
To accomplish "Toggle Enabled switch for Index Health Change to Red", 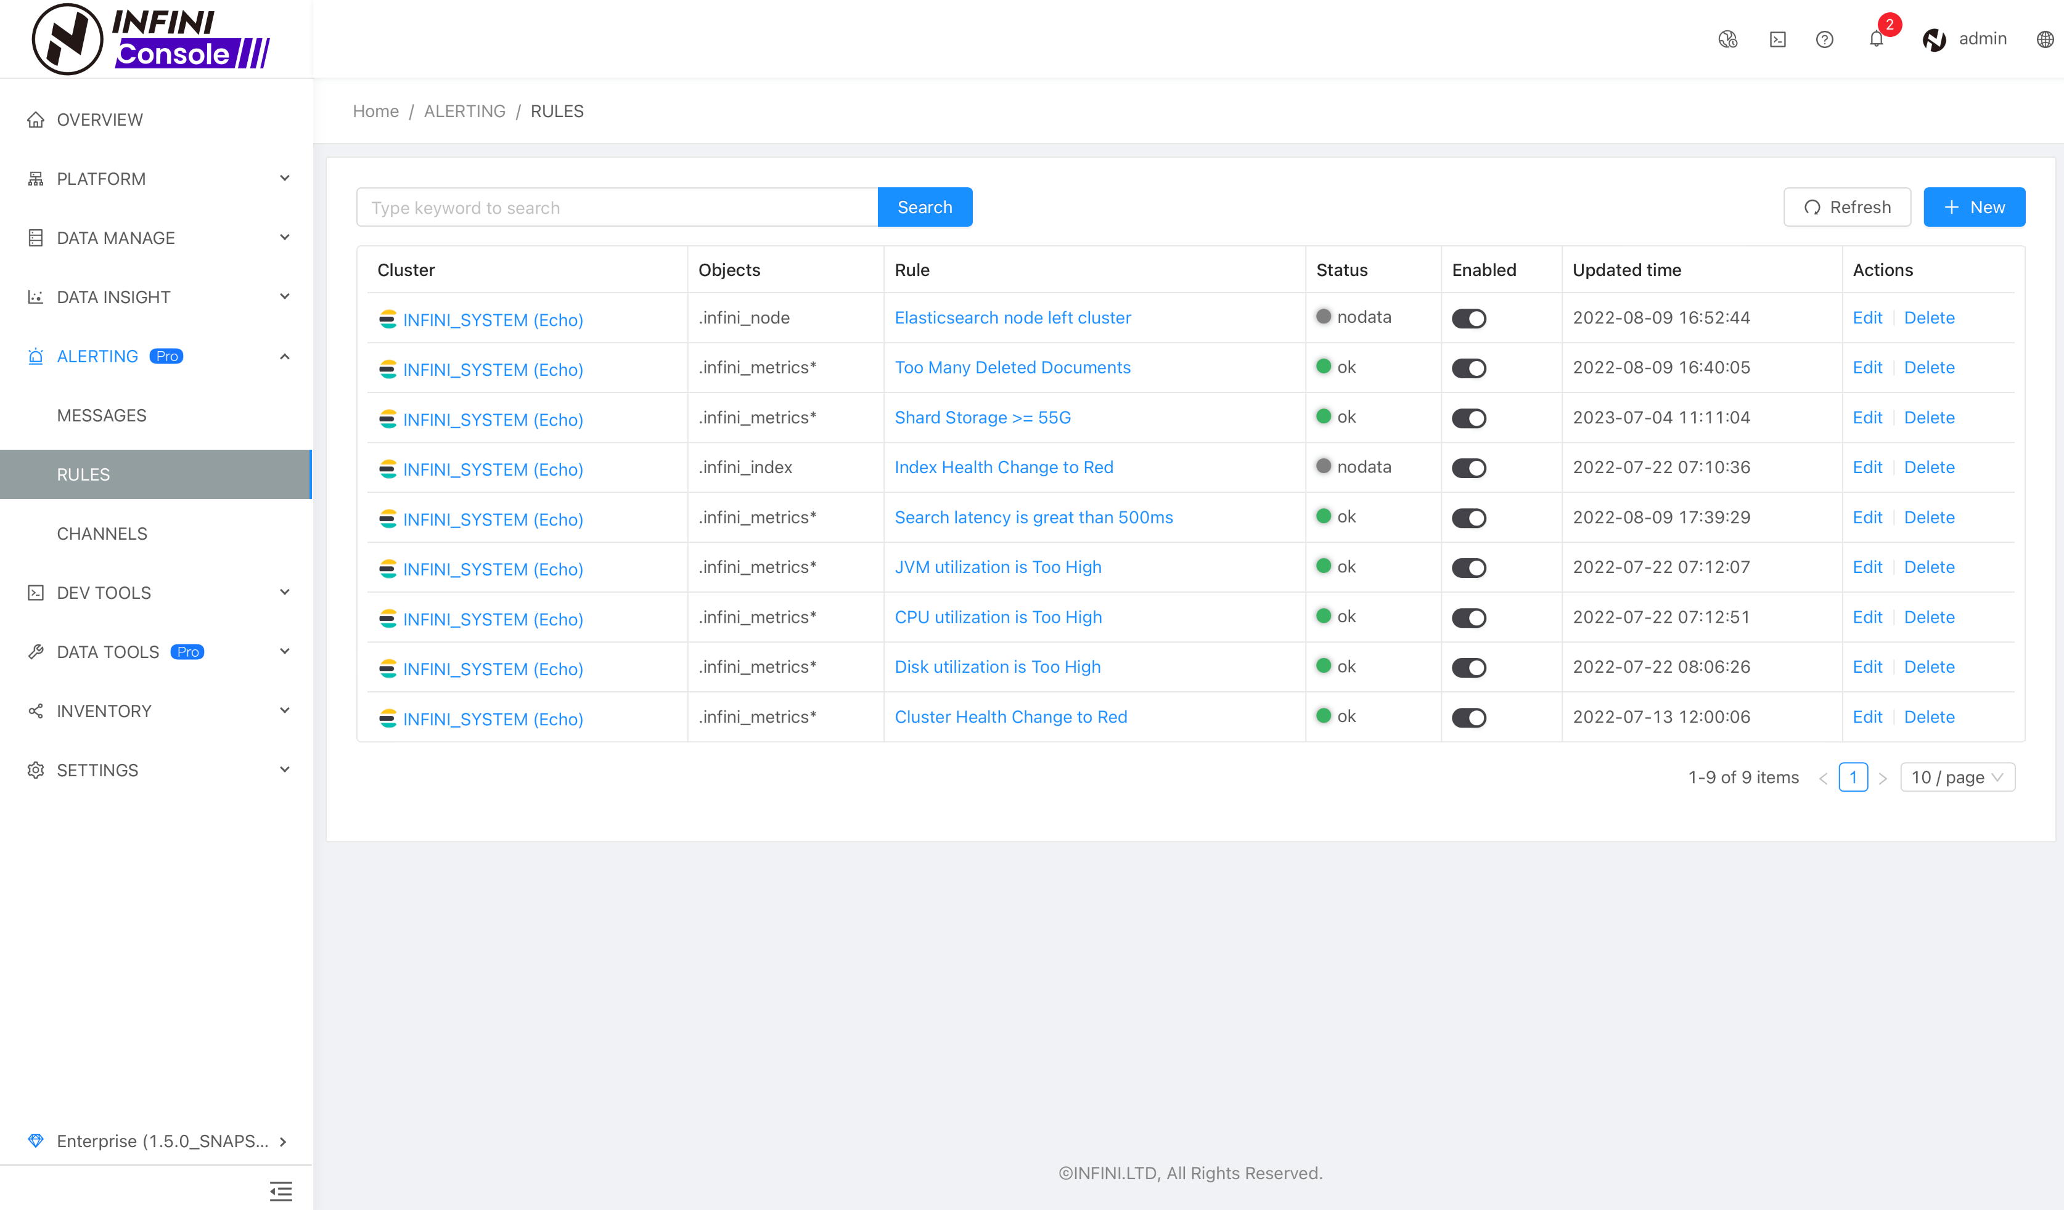I will point(1468,468).
